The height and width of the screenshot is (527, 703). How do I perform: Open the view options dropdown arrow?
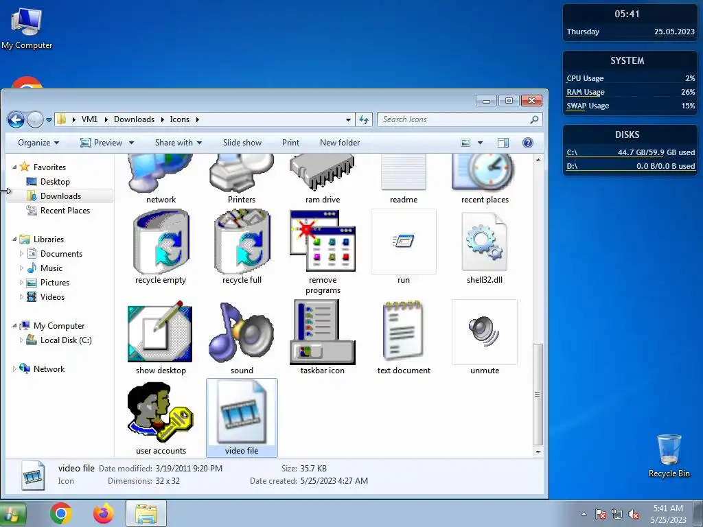(480, 143)
